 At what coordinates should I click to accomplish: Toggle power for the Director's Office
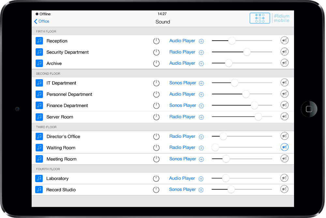click(x=156, y=136)
